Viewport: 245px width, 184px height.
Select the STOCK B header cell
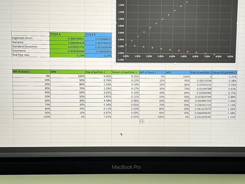click(98, 35)
